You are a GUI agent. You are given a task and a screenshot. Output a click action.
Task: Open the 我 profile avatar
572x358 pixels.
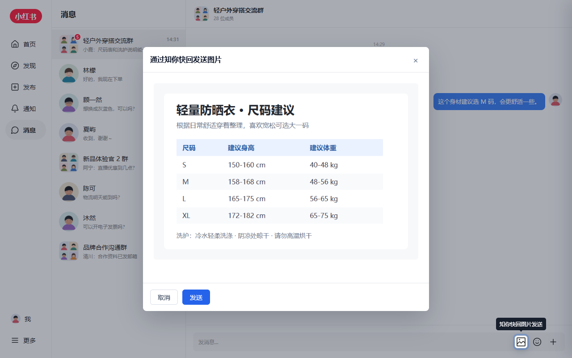[x=16, y=319]
